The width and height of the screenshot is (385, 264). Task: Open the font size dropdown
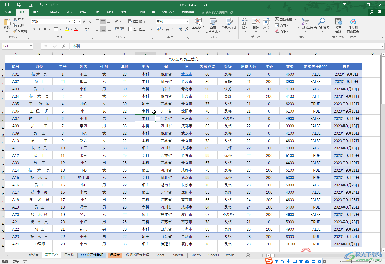pyautogui.click(x=80, y=22)
